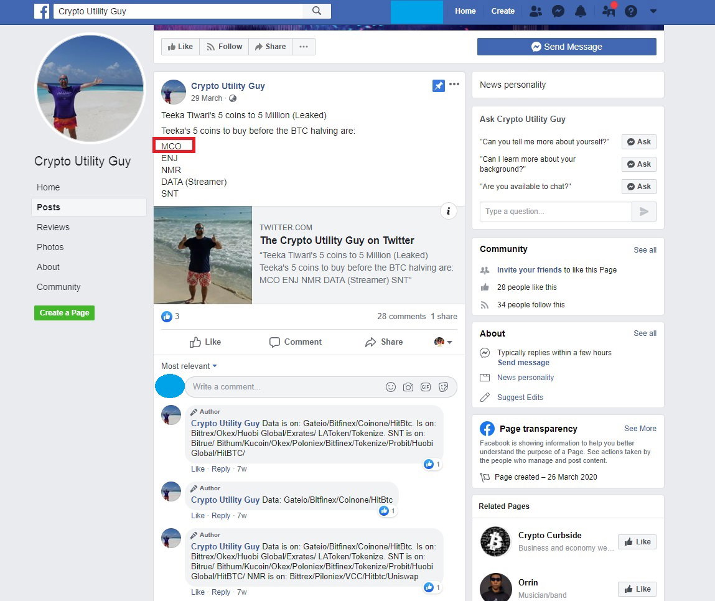Viewport: 715px width, 601px height.
Task: Click the like reaction icon showing 3
Action: click(166, 317)
